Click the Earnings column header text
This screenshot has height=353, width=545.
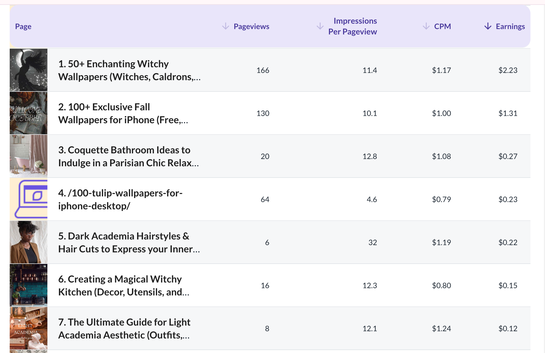click(510, 26)
